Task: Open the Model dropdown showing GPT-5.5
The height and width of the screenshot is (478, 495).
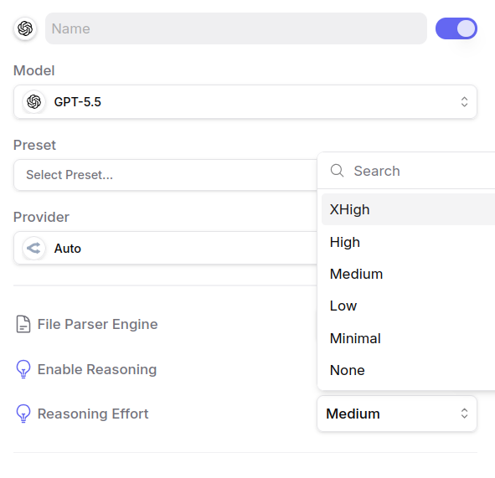Action: click(x=245, y=102)
